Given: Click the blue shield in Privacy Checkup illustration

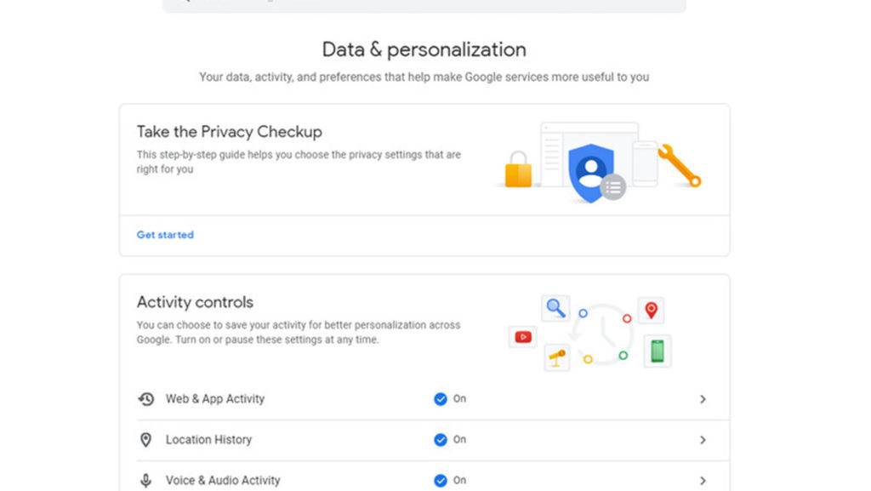Looking at the screenshot, I should [590, 172].
